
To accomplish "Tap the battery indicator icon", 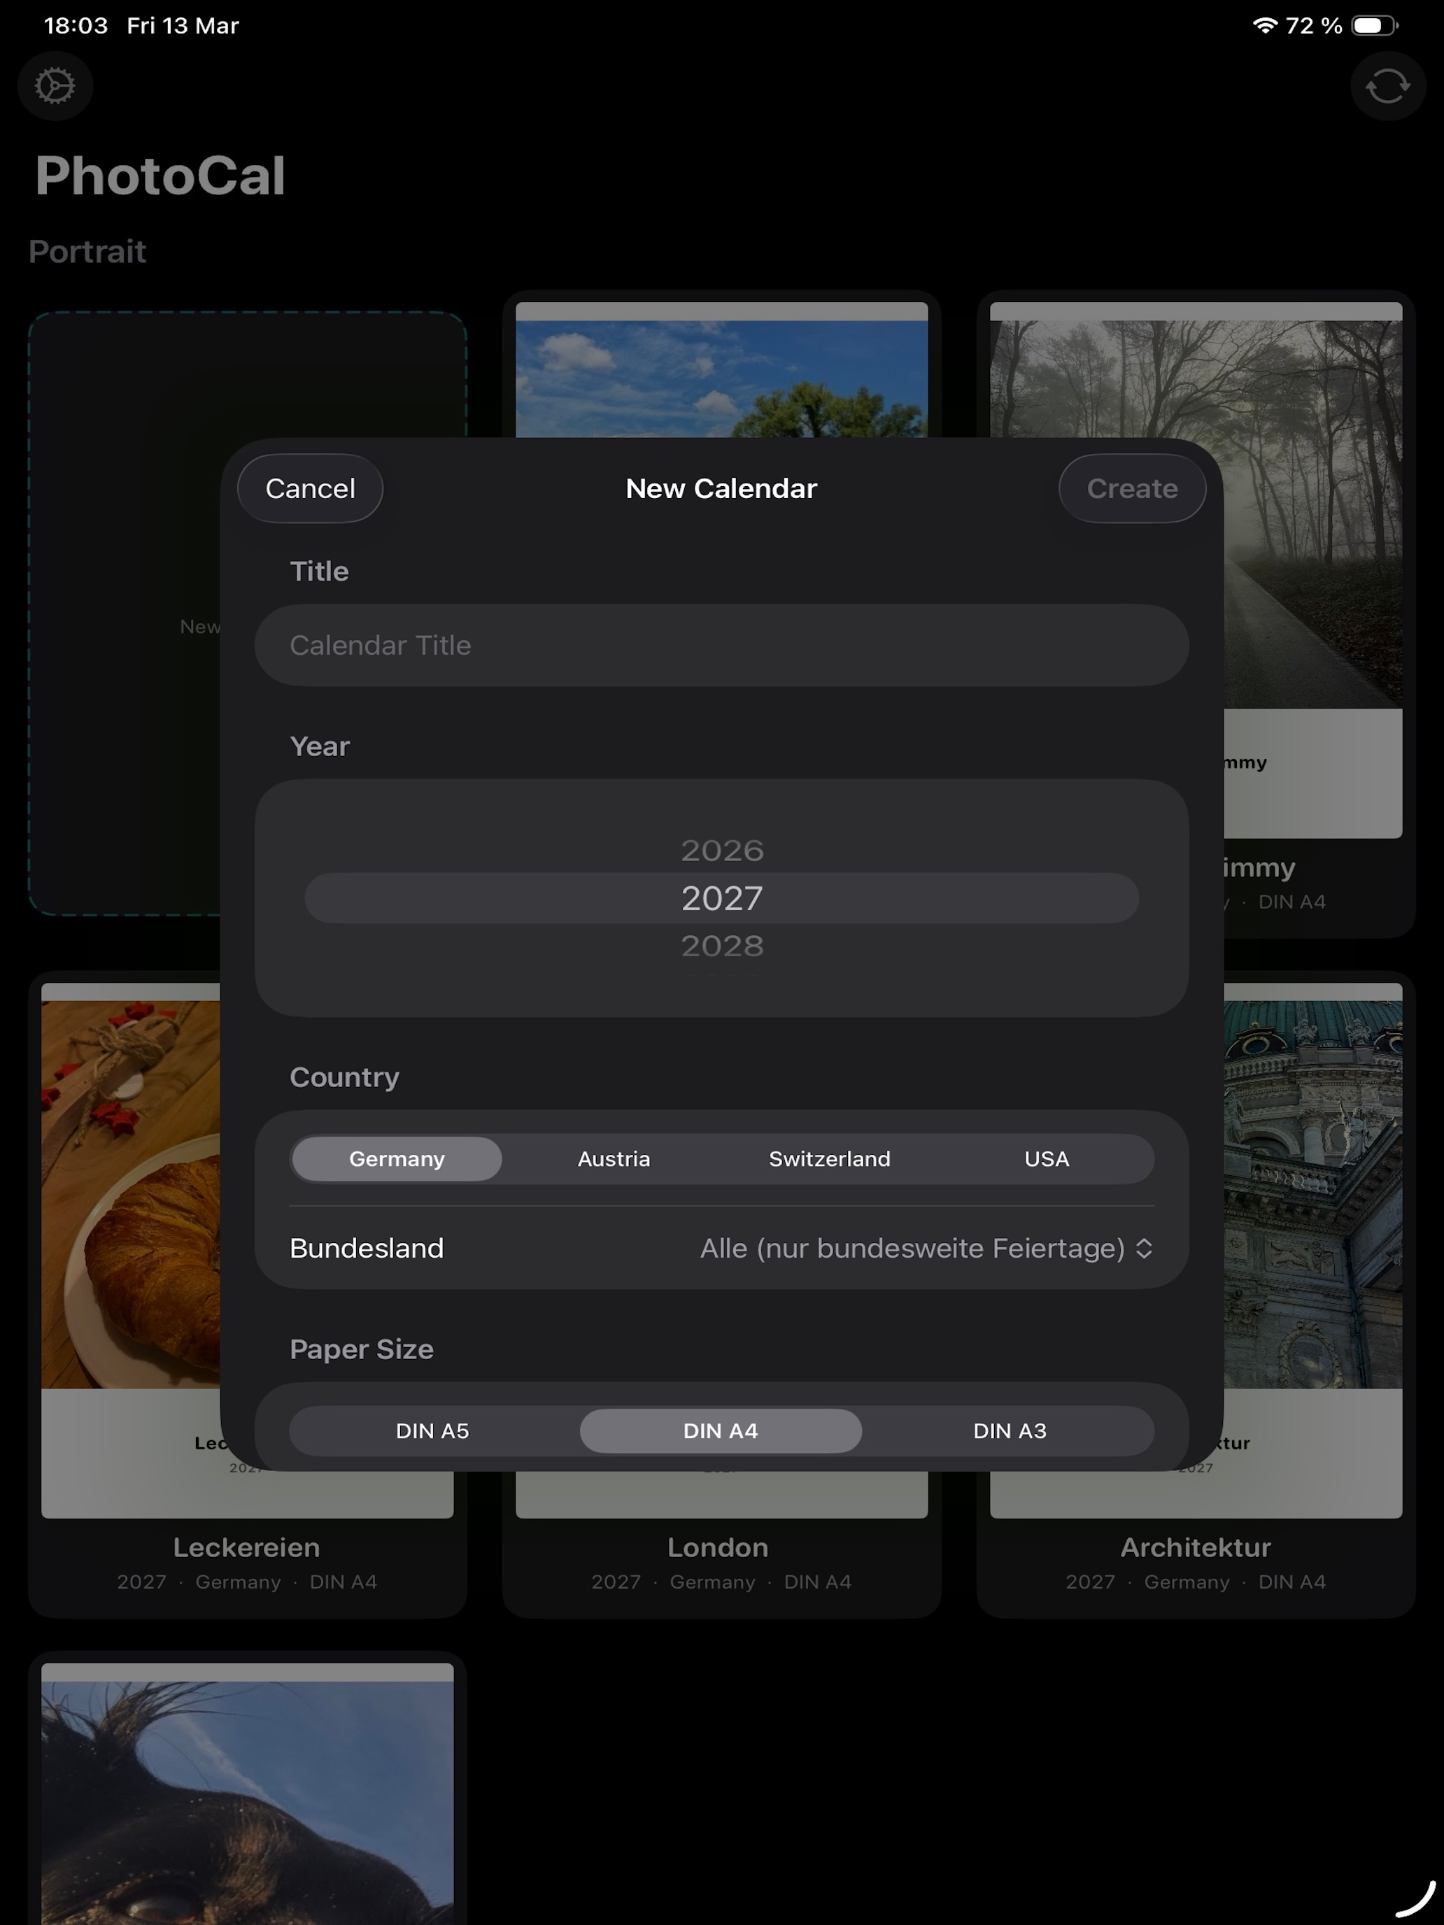I will pyautogui.click(x=1374, y=25).
